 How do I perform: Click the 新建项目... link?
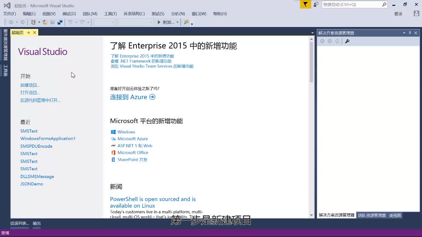click(30, 85)
